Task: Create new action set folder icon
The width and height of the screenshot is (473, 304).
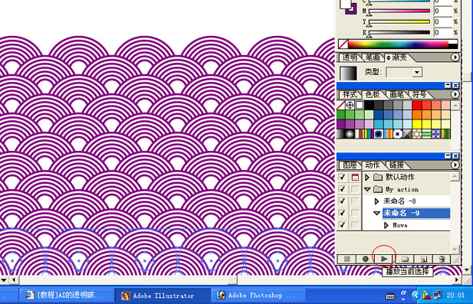Action: click(405, 259)
